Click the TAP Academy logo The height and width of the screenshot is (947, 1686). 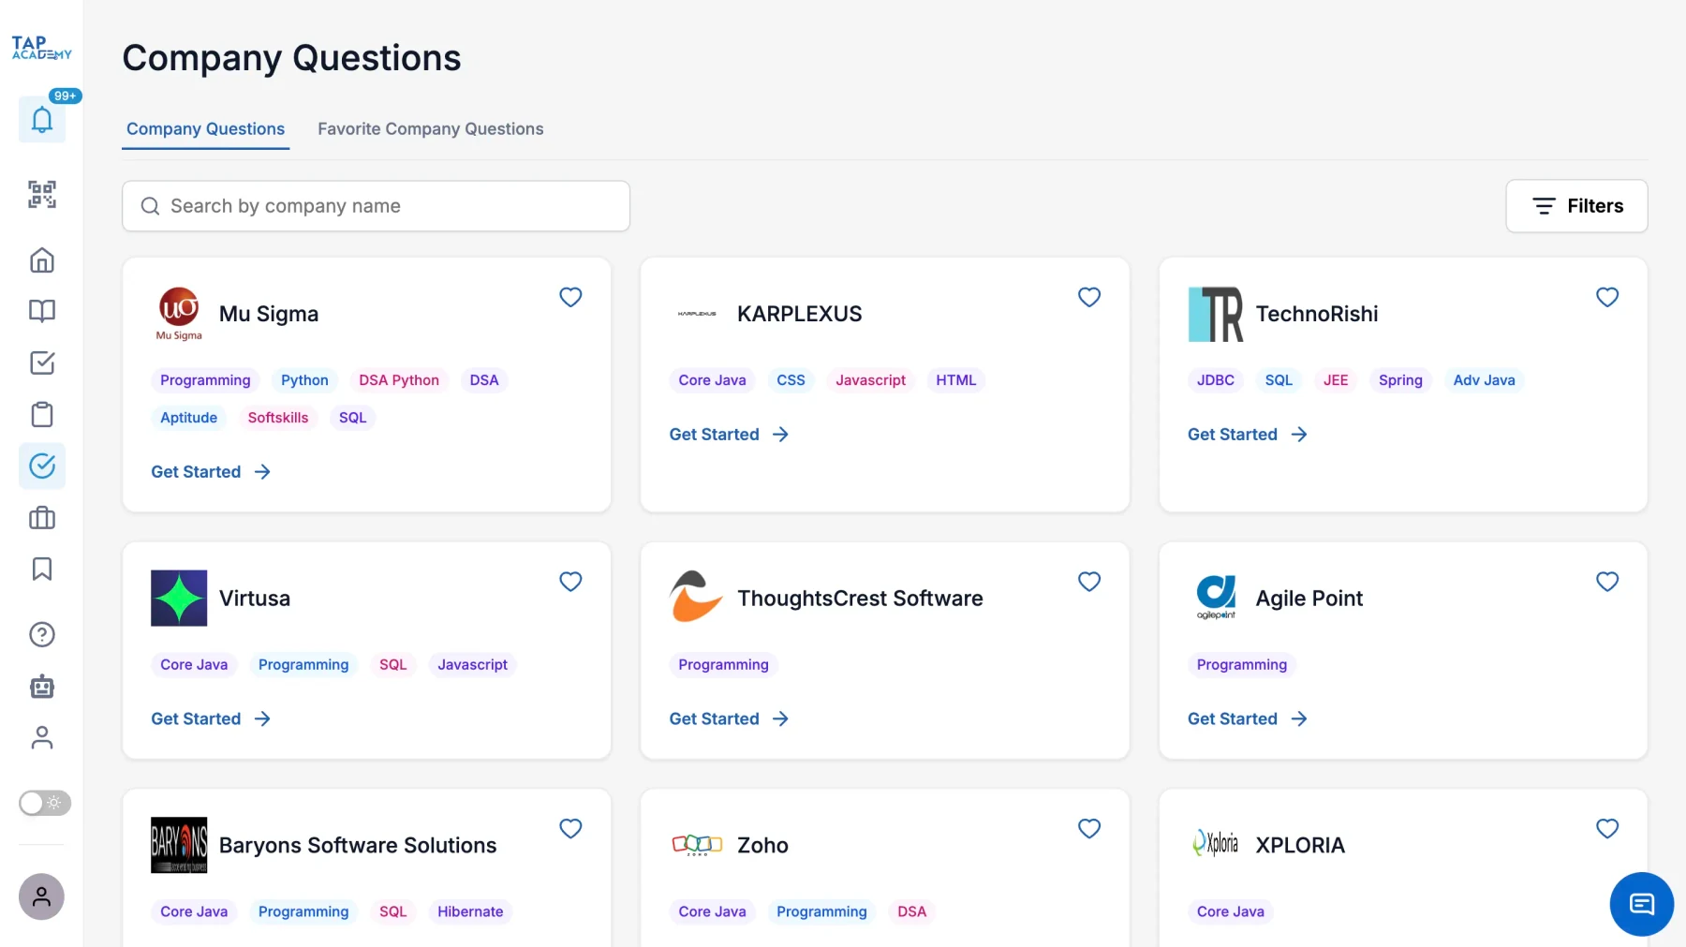[x=41, y=48]
